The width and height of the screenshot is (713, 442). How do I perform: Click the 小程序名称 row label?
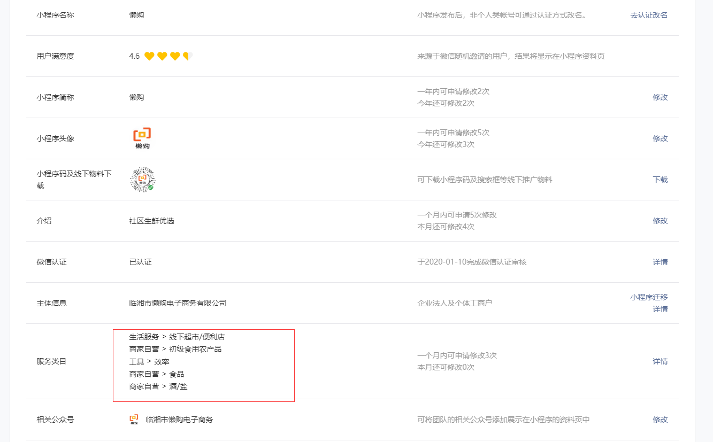(x=55, y=15)
